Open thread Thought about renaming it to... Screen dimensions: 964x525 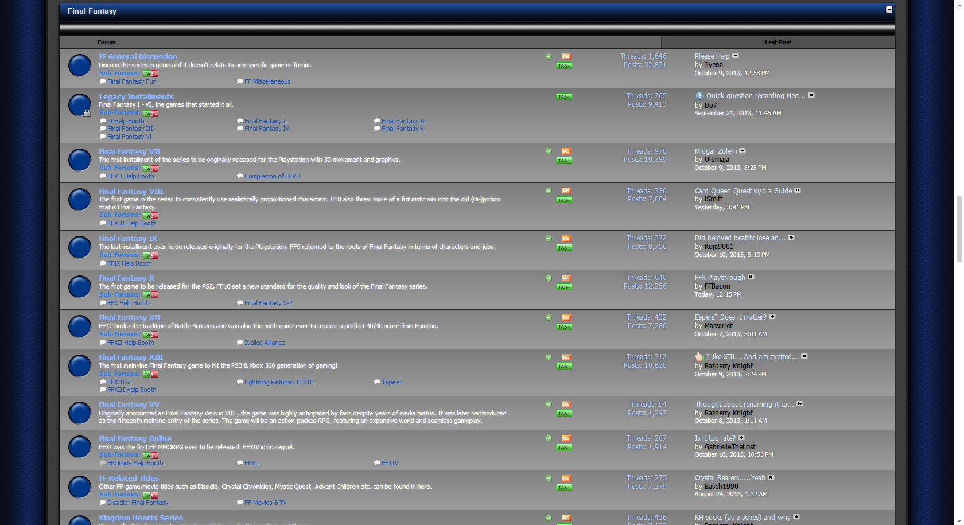[745, 405]
